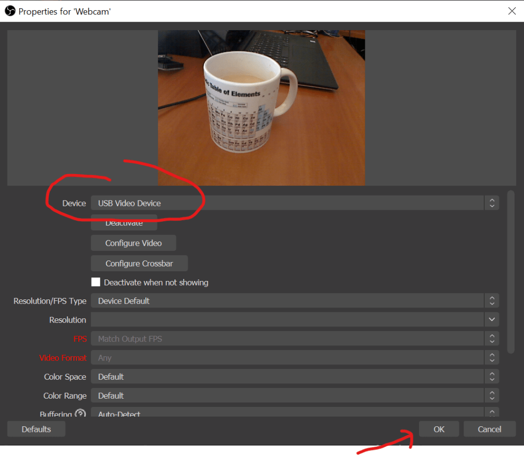Click the OBS logo in title bar

10,11
